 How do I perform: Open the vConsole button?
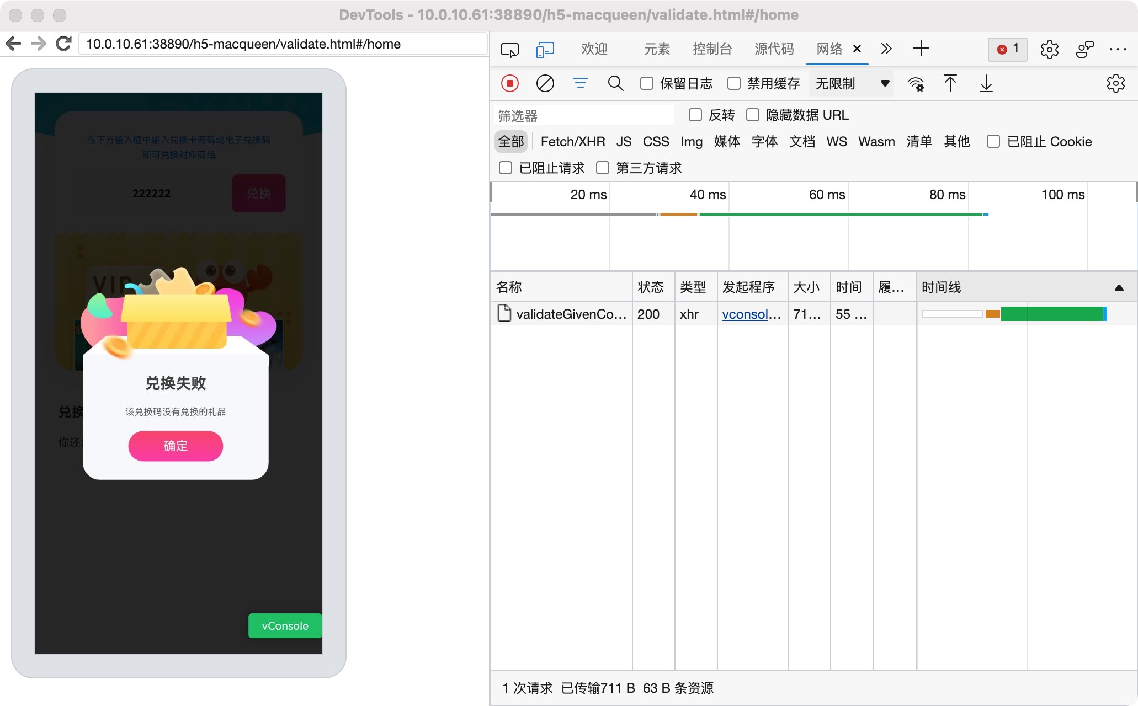pos(285,625)
